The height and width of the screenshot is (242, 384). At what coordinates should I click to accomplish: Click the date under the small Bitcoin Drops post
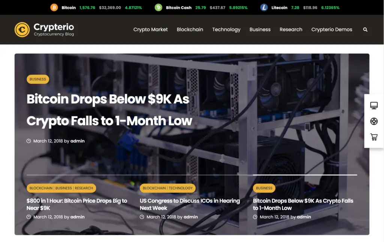[274, 217]
